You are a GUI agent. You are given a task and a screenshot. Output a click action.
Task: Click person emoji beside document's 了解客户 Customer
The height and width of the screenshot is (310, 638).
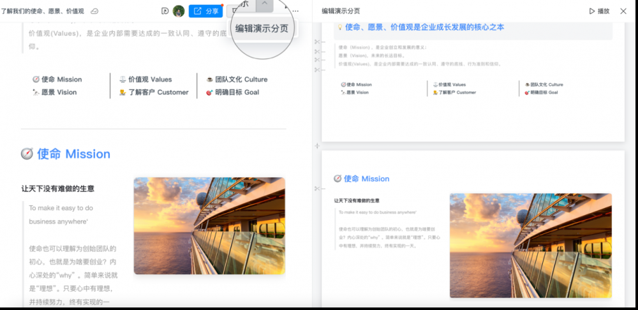[x=122, y=92]
